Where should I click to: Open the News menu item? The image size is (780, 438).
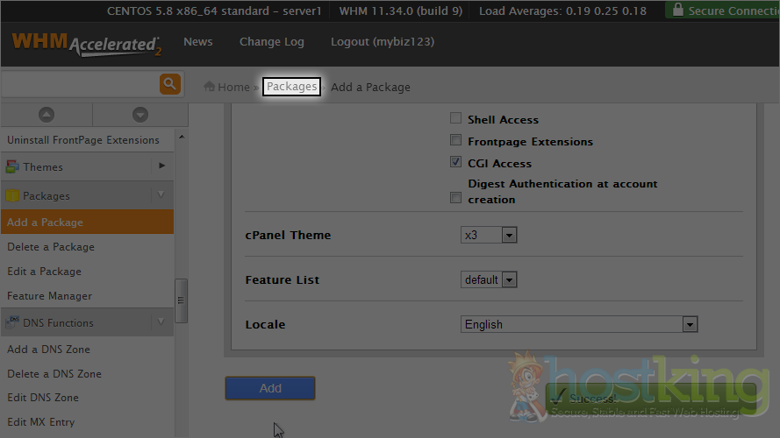tap(197, 42)
